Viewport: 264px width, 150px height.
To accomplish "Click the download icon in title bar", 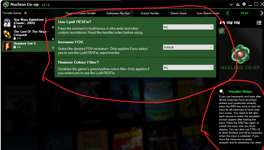I will pyautogui.click(x=238, y=4).
